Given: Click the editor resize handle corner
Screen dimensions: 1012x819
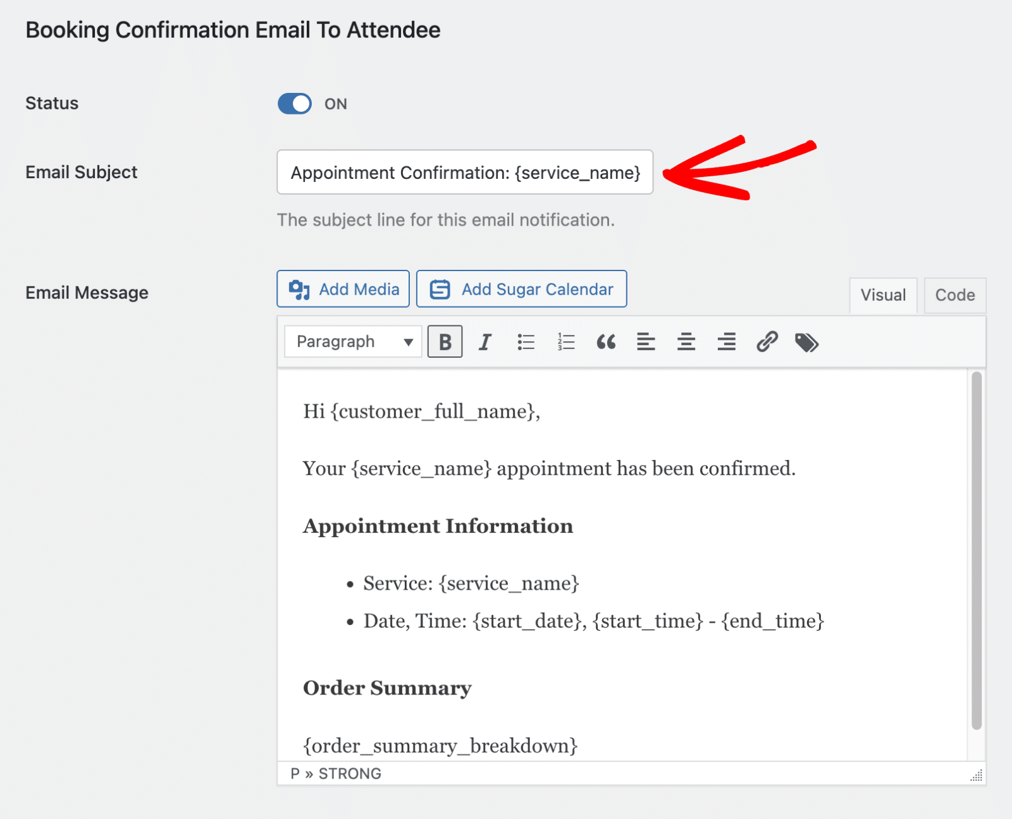Looking at the screenshot, I should (x=977, y=776).
